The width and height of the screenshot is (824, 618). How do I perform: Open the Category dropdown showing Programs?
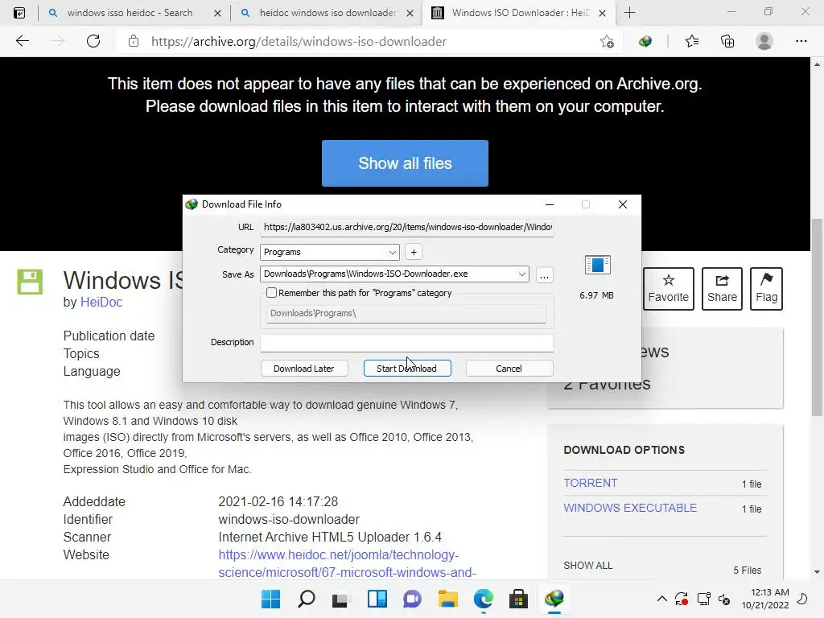coord(329,252)
